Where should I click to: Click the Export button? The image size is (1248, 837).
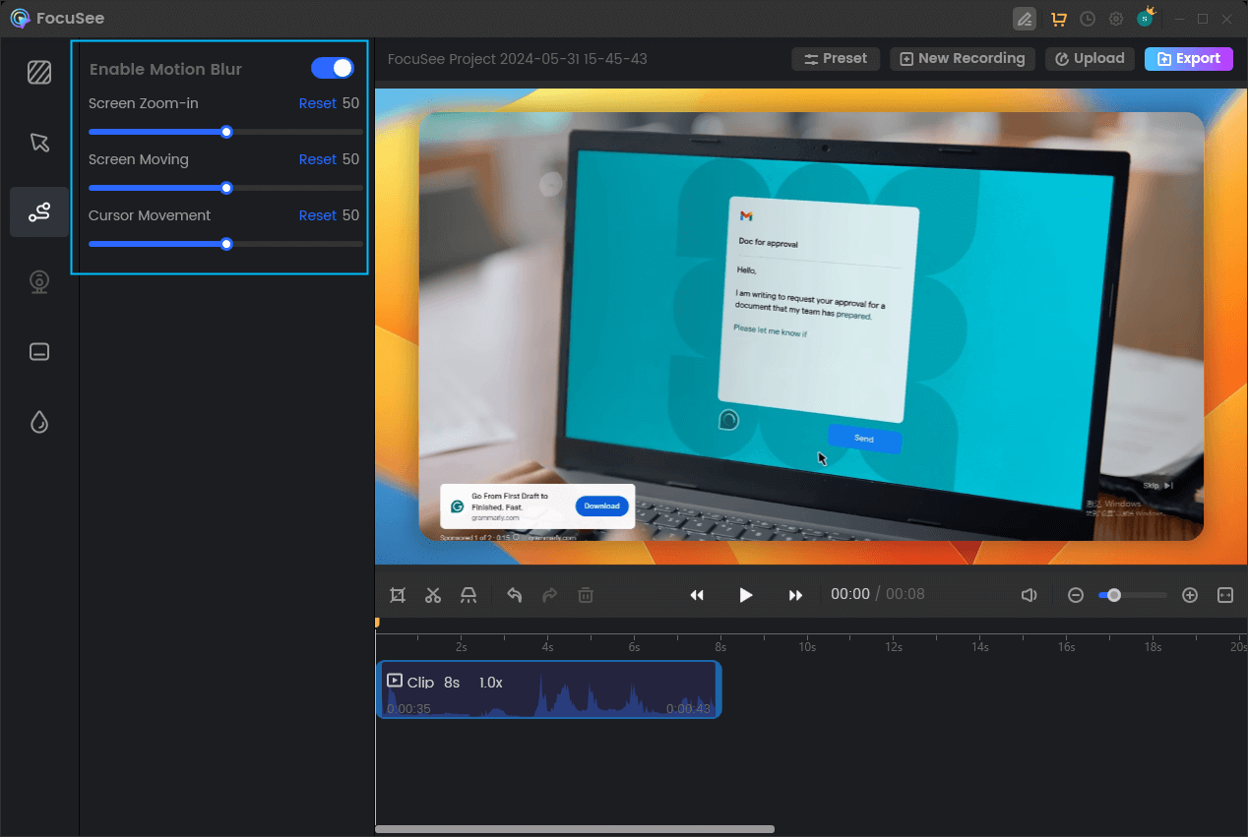1188,59
